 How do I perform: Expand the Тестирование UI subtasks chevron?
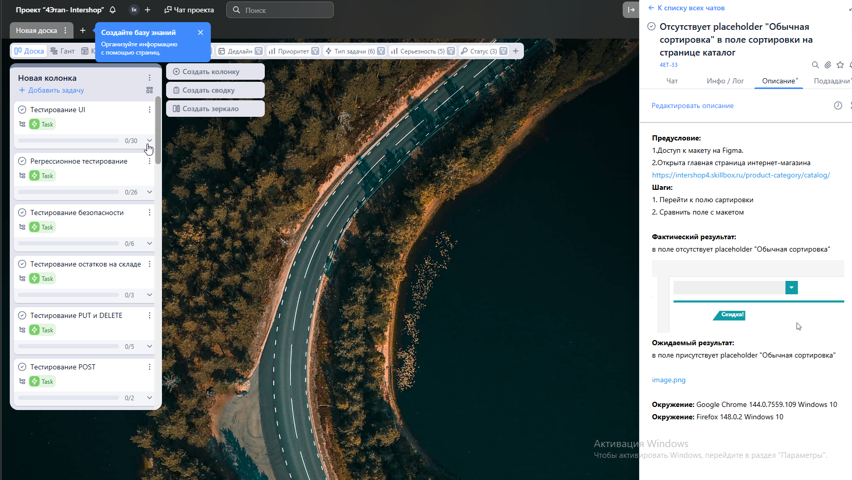150,140
